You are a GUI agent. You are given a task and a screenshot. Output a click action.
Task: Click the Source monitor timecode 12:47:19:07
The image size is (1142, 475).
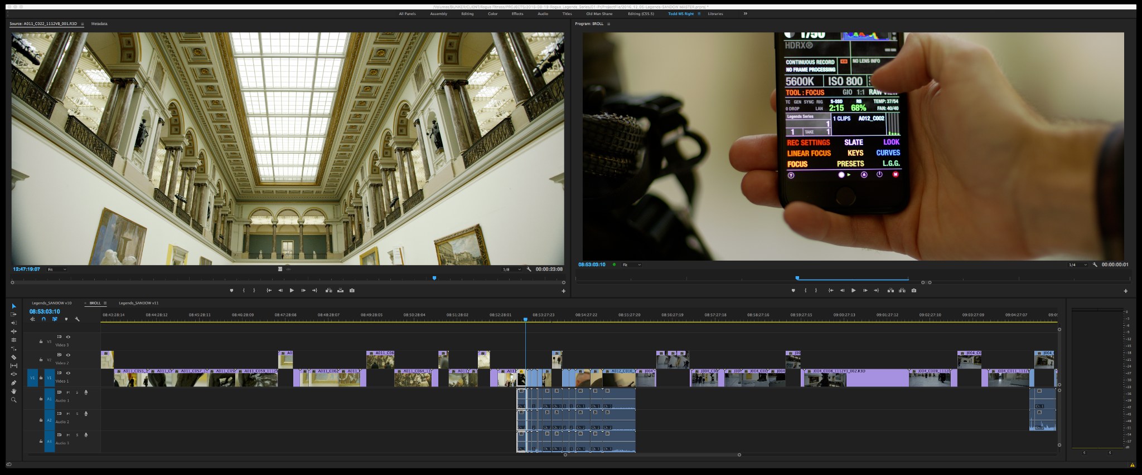click(27, 269)
